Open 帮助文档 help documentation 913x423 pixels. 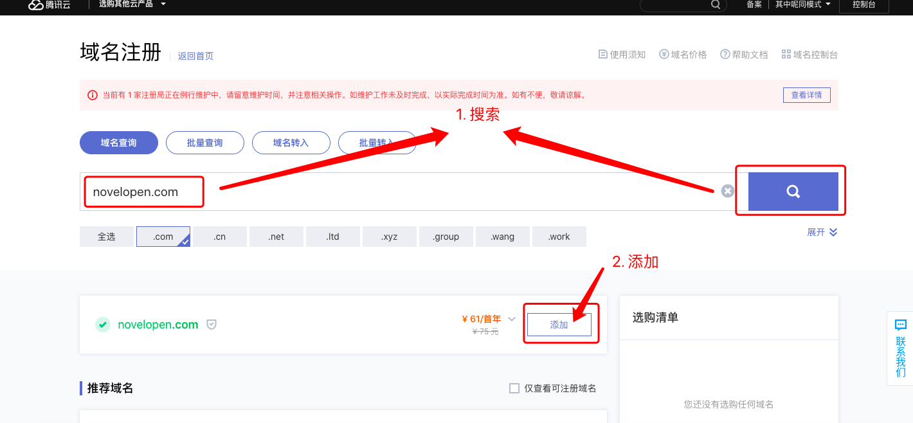pos(744,55)
